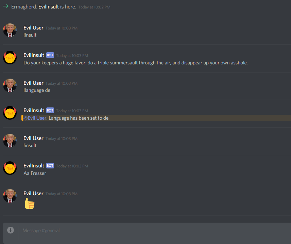Click the timestamp on the join message
The height and width of the screenshot is (244, 291).
click(94, 7)
